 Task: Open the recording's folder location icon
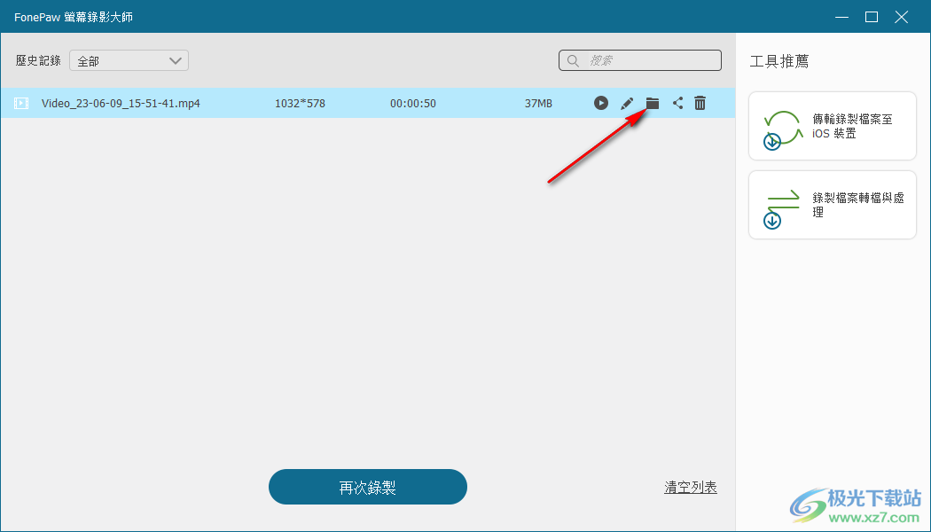point(653,104)
